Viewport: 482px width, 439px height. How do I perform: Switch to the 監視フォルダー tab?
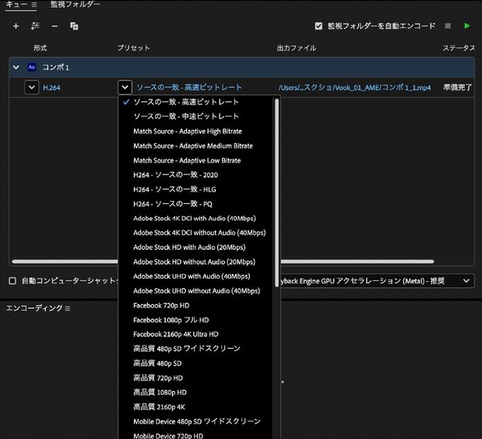(x=75, y=5)
